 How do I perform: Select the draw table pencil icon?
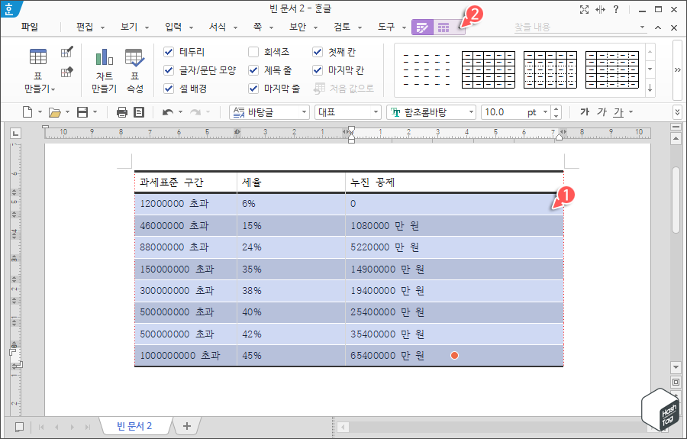[66, 52]
